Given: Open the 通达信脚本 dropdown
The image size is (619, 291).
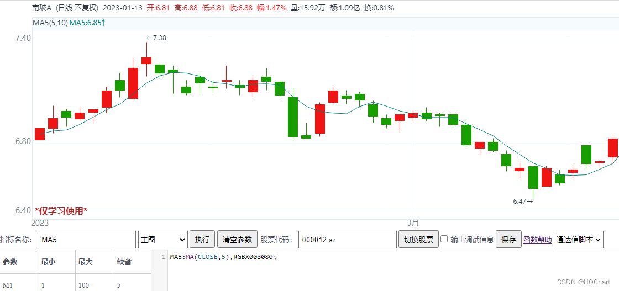Looking at the screenshot, I should coord(579,239).
